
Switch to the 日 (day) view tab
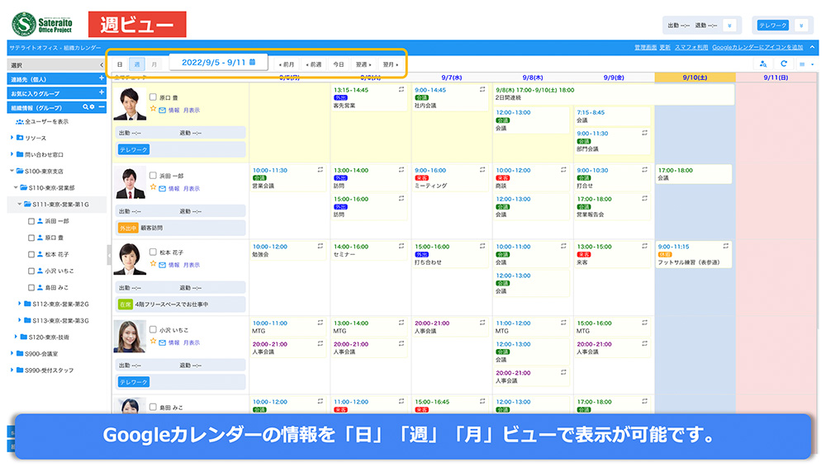click(x=120, y=64)
